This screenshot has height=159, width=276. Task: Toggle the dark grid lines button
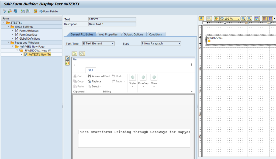[265, 19]
